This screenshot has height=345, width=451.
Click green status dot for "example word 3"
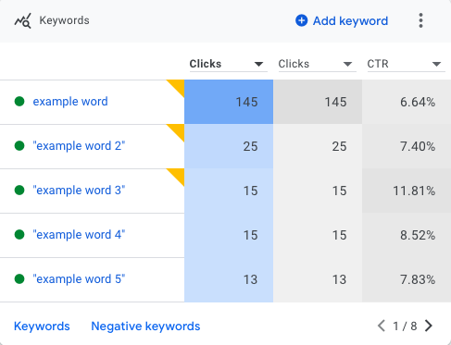tap(19, 190)
